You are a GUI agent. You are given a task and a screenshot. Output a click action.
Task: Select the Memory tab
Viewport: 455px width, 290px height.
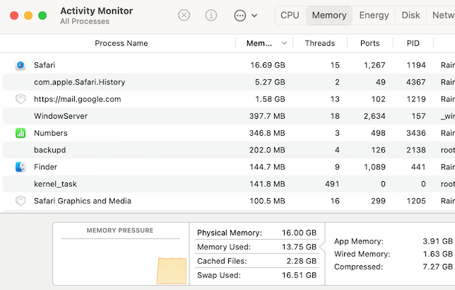329,15
